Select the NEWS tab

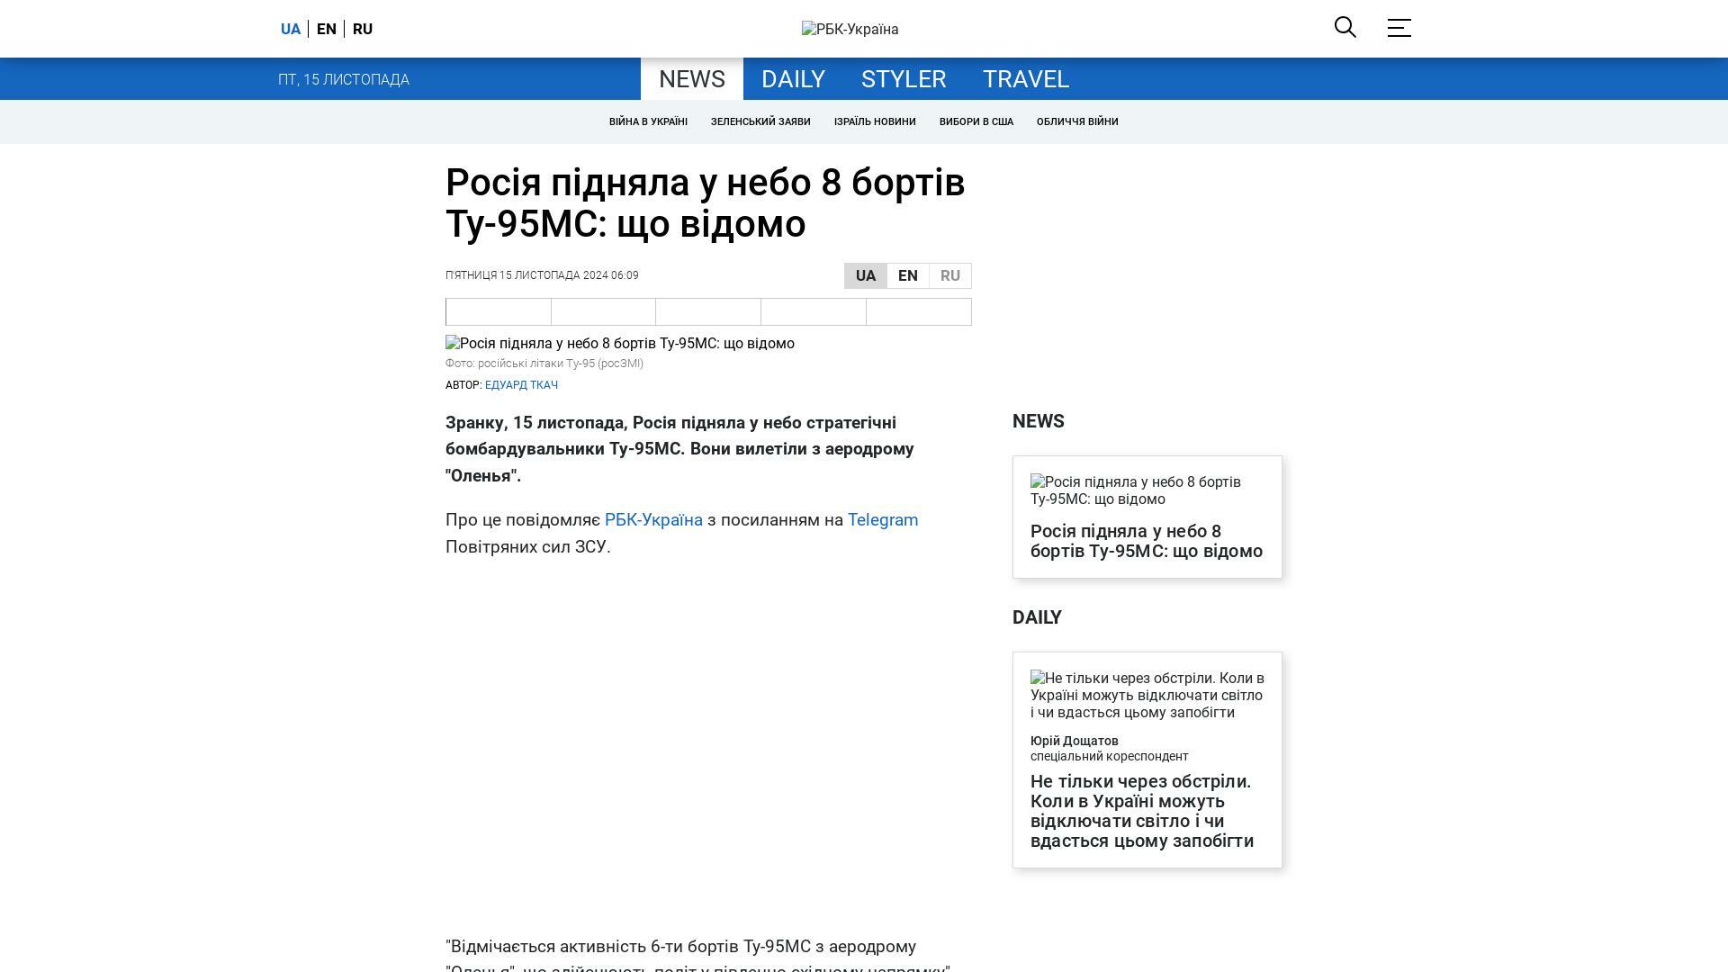click(x=692, y=79)
